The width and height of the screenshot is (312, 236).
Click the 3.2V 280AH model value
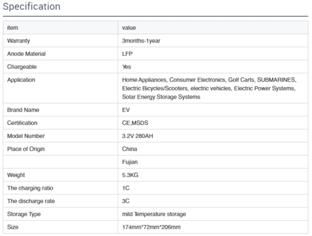point(138,136)
